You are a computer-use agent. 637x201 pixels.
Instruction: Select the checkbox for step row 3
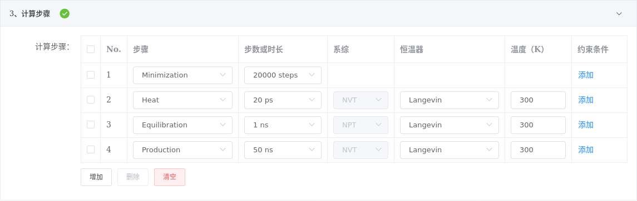[91, 125]
